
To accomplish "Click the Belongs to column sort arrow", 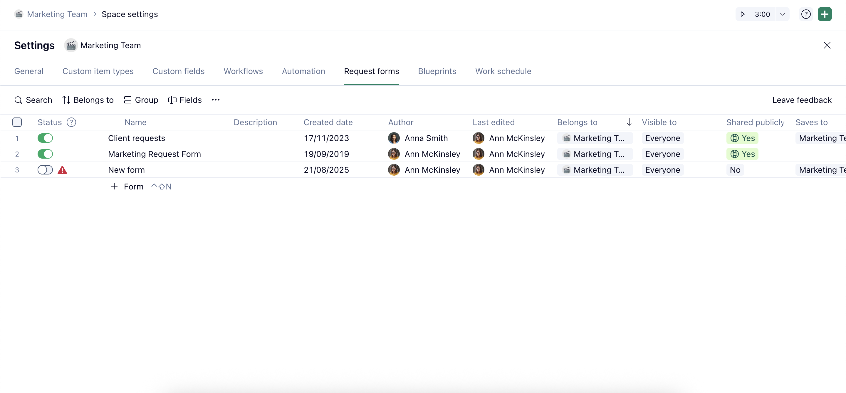I will [629, 122].
